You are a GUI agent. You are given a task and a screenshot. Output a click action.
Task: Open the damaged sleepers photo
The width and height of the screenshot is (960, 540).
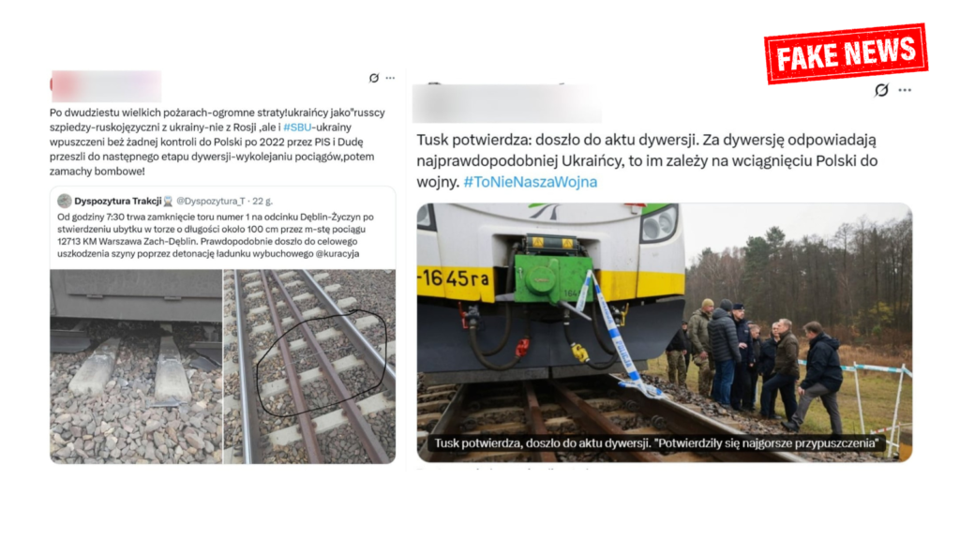136,367
